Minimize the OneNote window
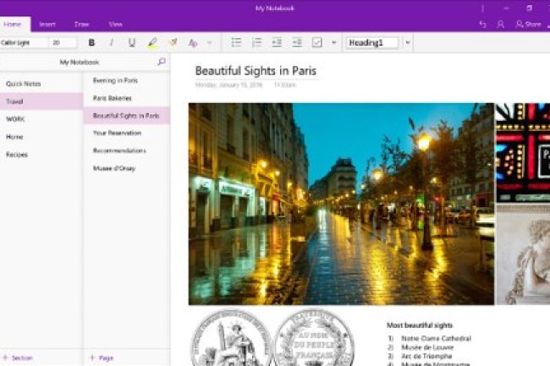The height and width of the screenshot is (366, 550). [x=506, y=8]
